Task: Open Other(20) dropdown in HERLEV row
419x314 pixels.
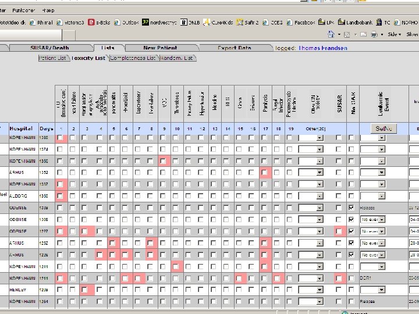Action: 311,290
